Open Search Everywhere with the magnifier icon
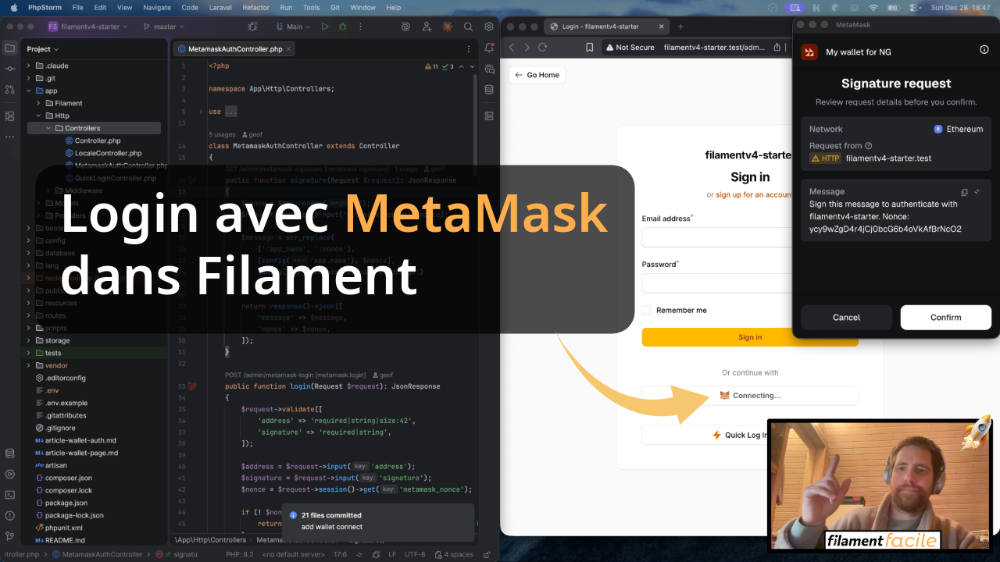Image resolution: width=1000 pixels, height=562 pixels. click(468, 26)
